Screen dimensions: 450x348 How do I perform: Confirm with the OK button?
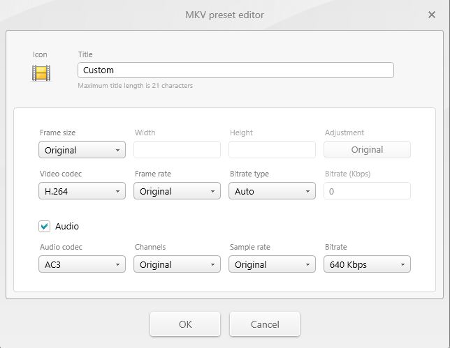click(185, 324)
